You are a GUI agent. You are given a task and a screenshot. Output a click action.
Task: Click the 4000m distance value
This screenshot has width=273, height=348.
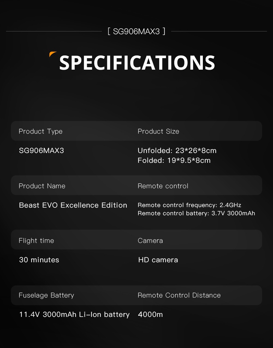click(150, 314)
